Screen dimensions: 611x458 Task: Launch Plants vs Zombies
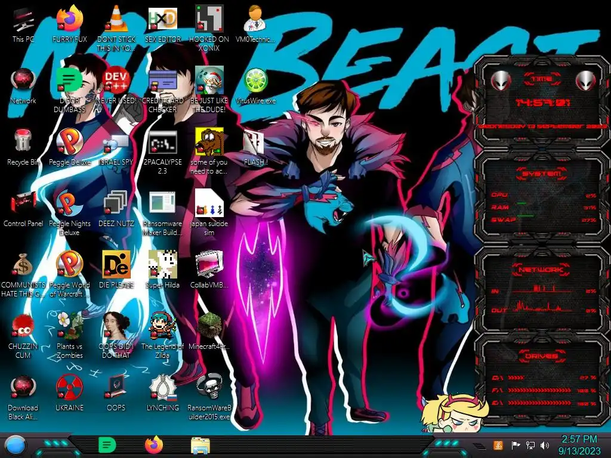(69, 336)
